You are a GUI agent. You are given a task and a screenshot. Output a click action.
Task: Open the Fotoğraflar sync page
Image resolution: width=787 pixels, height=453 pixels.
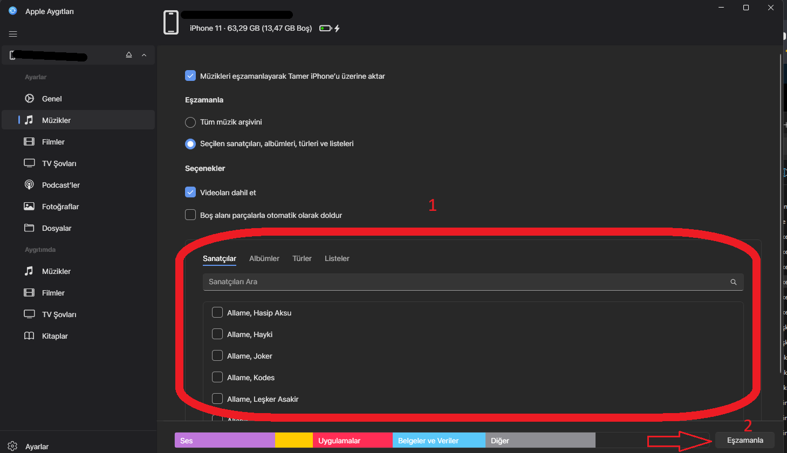coord(78,207)
